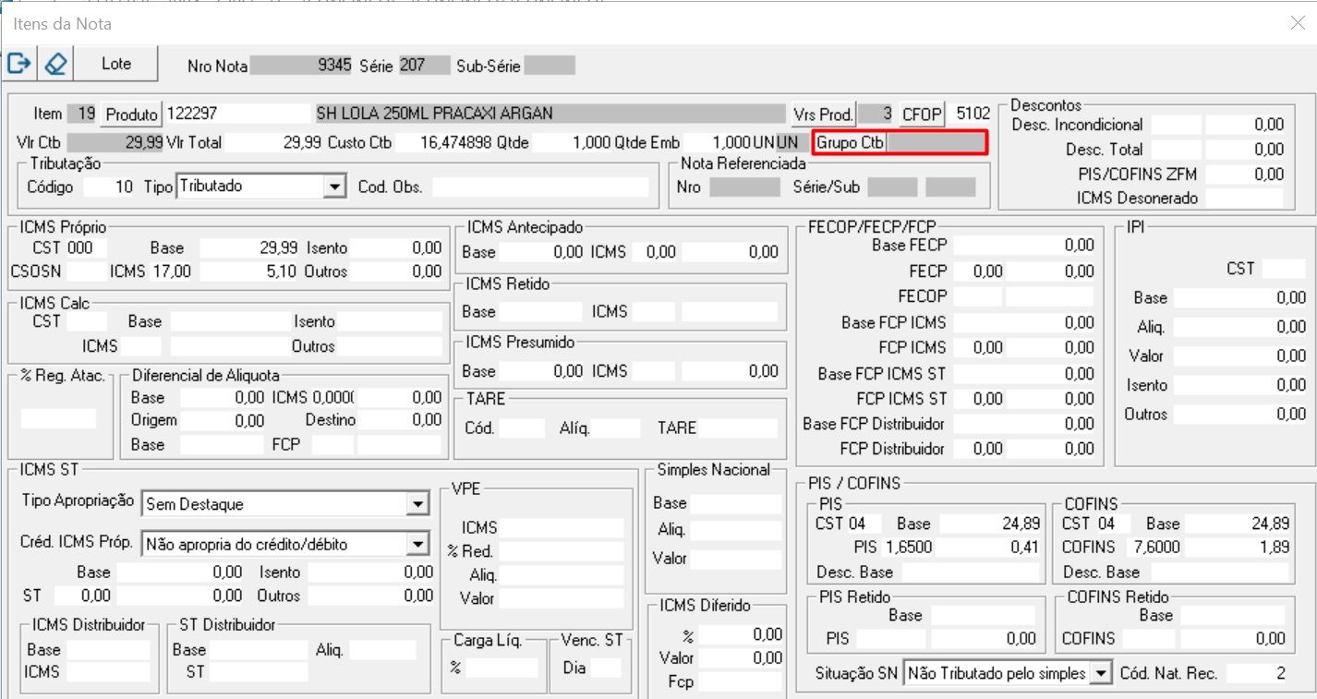Click the Desc. Incondicional value field
Image resolution: width=1317 pixels, height=699 pixels.
(x=1245, y=125)
